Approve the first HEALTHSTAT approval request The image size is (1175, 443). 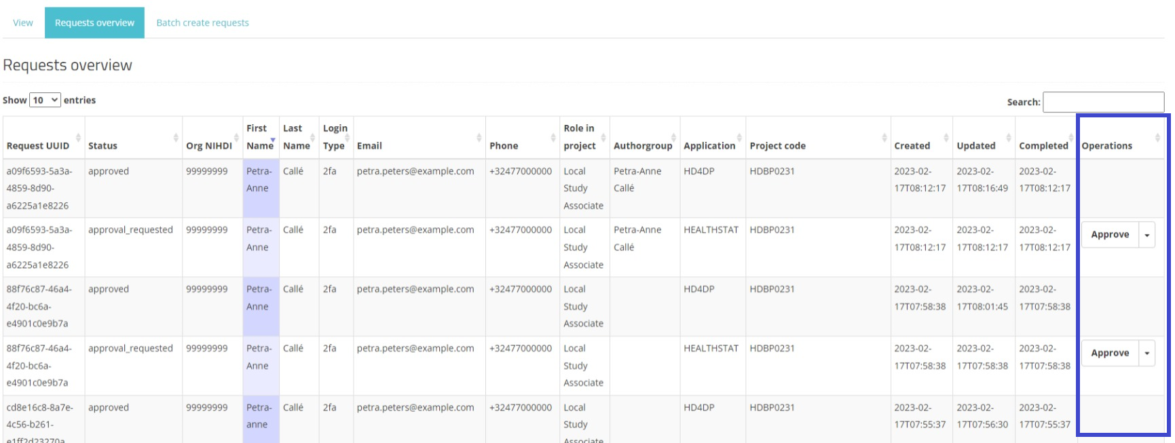(1109, 235)
